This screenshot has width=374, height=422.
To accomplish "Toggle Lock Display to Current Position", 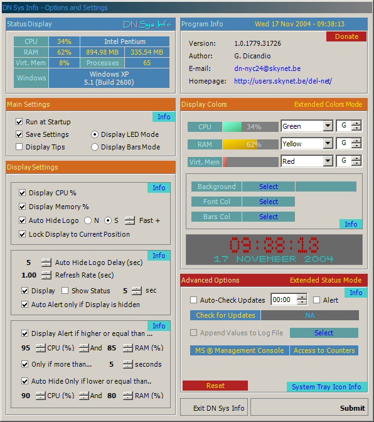I will pos(23,234).
